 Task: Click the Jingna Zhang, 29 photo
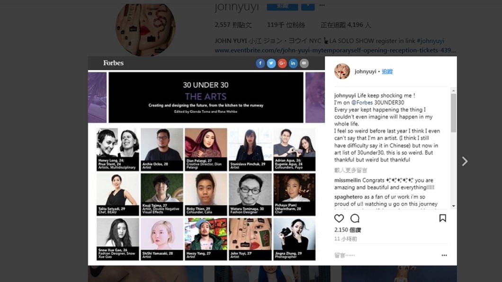(294, 239)
